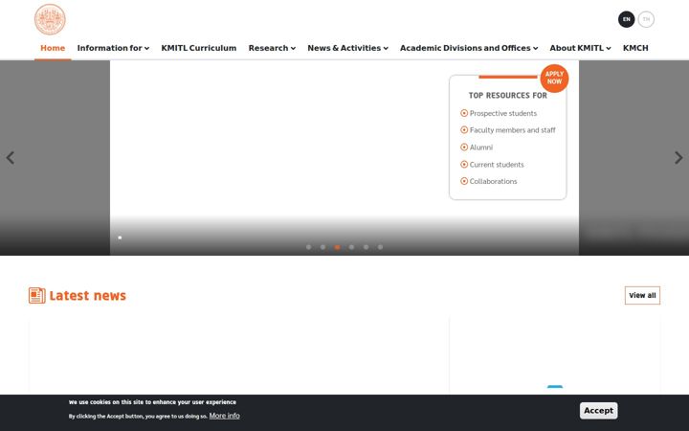Show previous carousel slide

tap(11, 157)
